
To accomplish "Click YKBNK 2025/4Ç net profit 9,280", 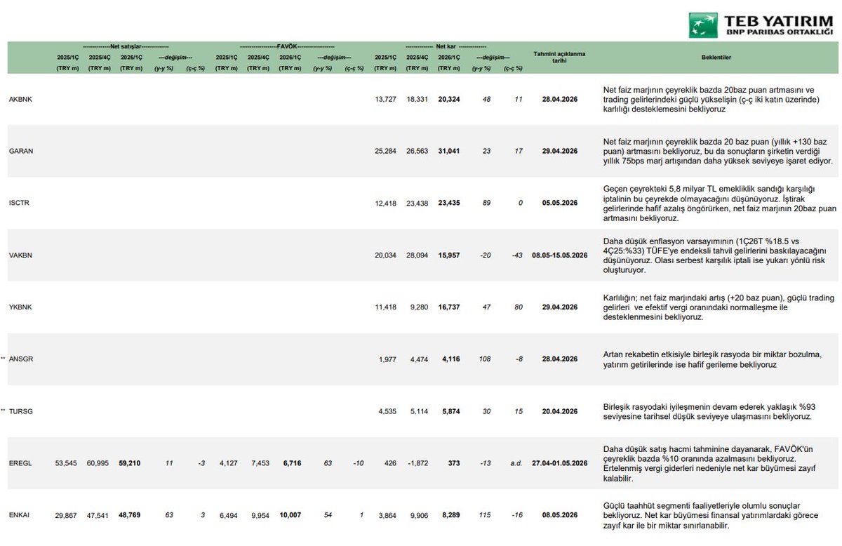I will pos(420,307).
